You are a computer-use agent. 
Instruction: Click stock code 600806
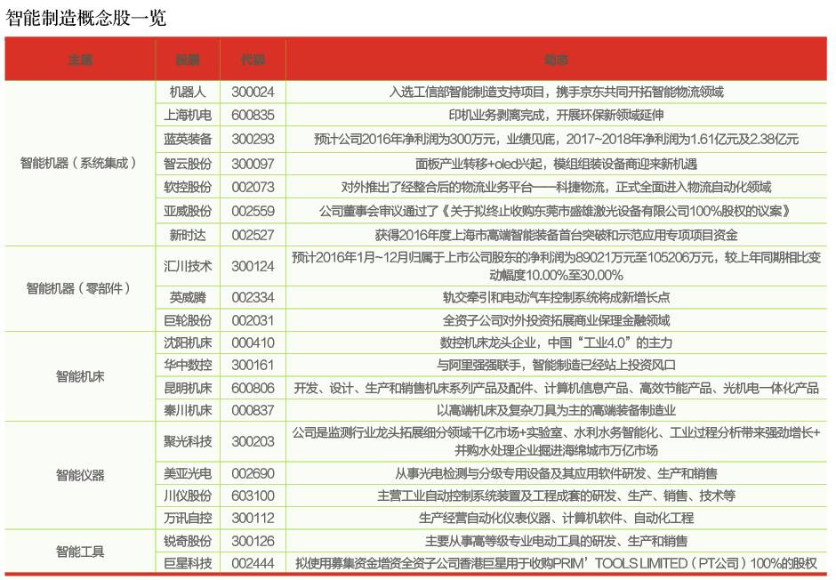click(253, 389)
